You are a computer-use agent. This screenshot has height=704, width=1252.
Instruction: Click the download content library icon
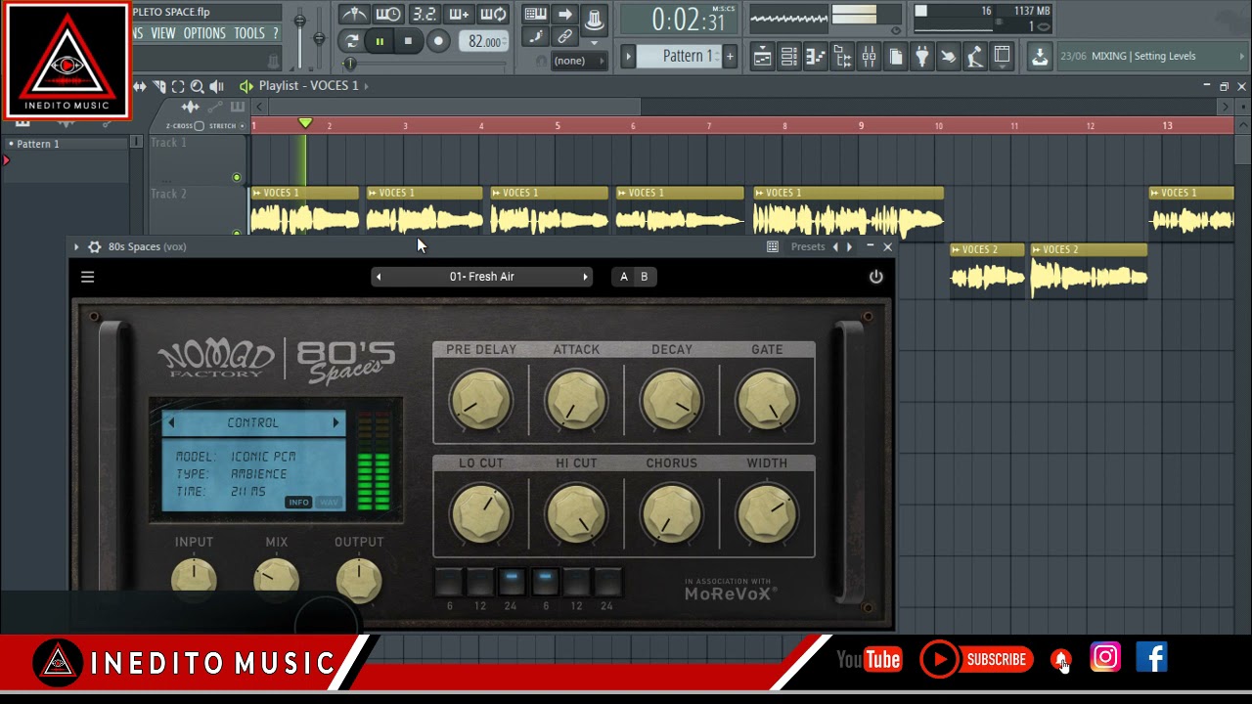point(1040,57)
